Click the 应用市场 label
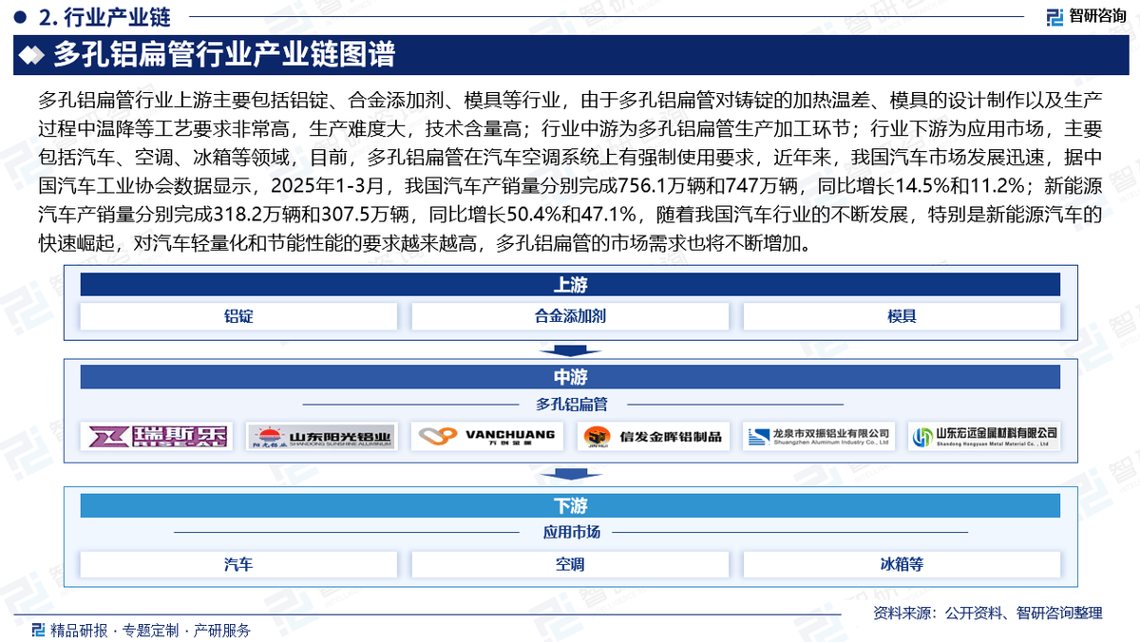The image size is (1140, 642). click(x=571, y=533)
